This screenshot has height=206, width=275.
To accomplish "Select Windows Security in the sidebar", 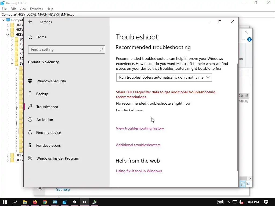I will pyautogui.click(x=51, y=81).
